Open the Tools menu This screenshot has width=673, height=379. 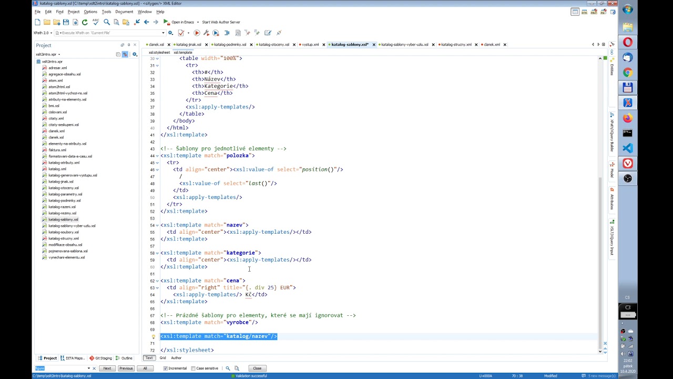(x=106, y=12)
